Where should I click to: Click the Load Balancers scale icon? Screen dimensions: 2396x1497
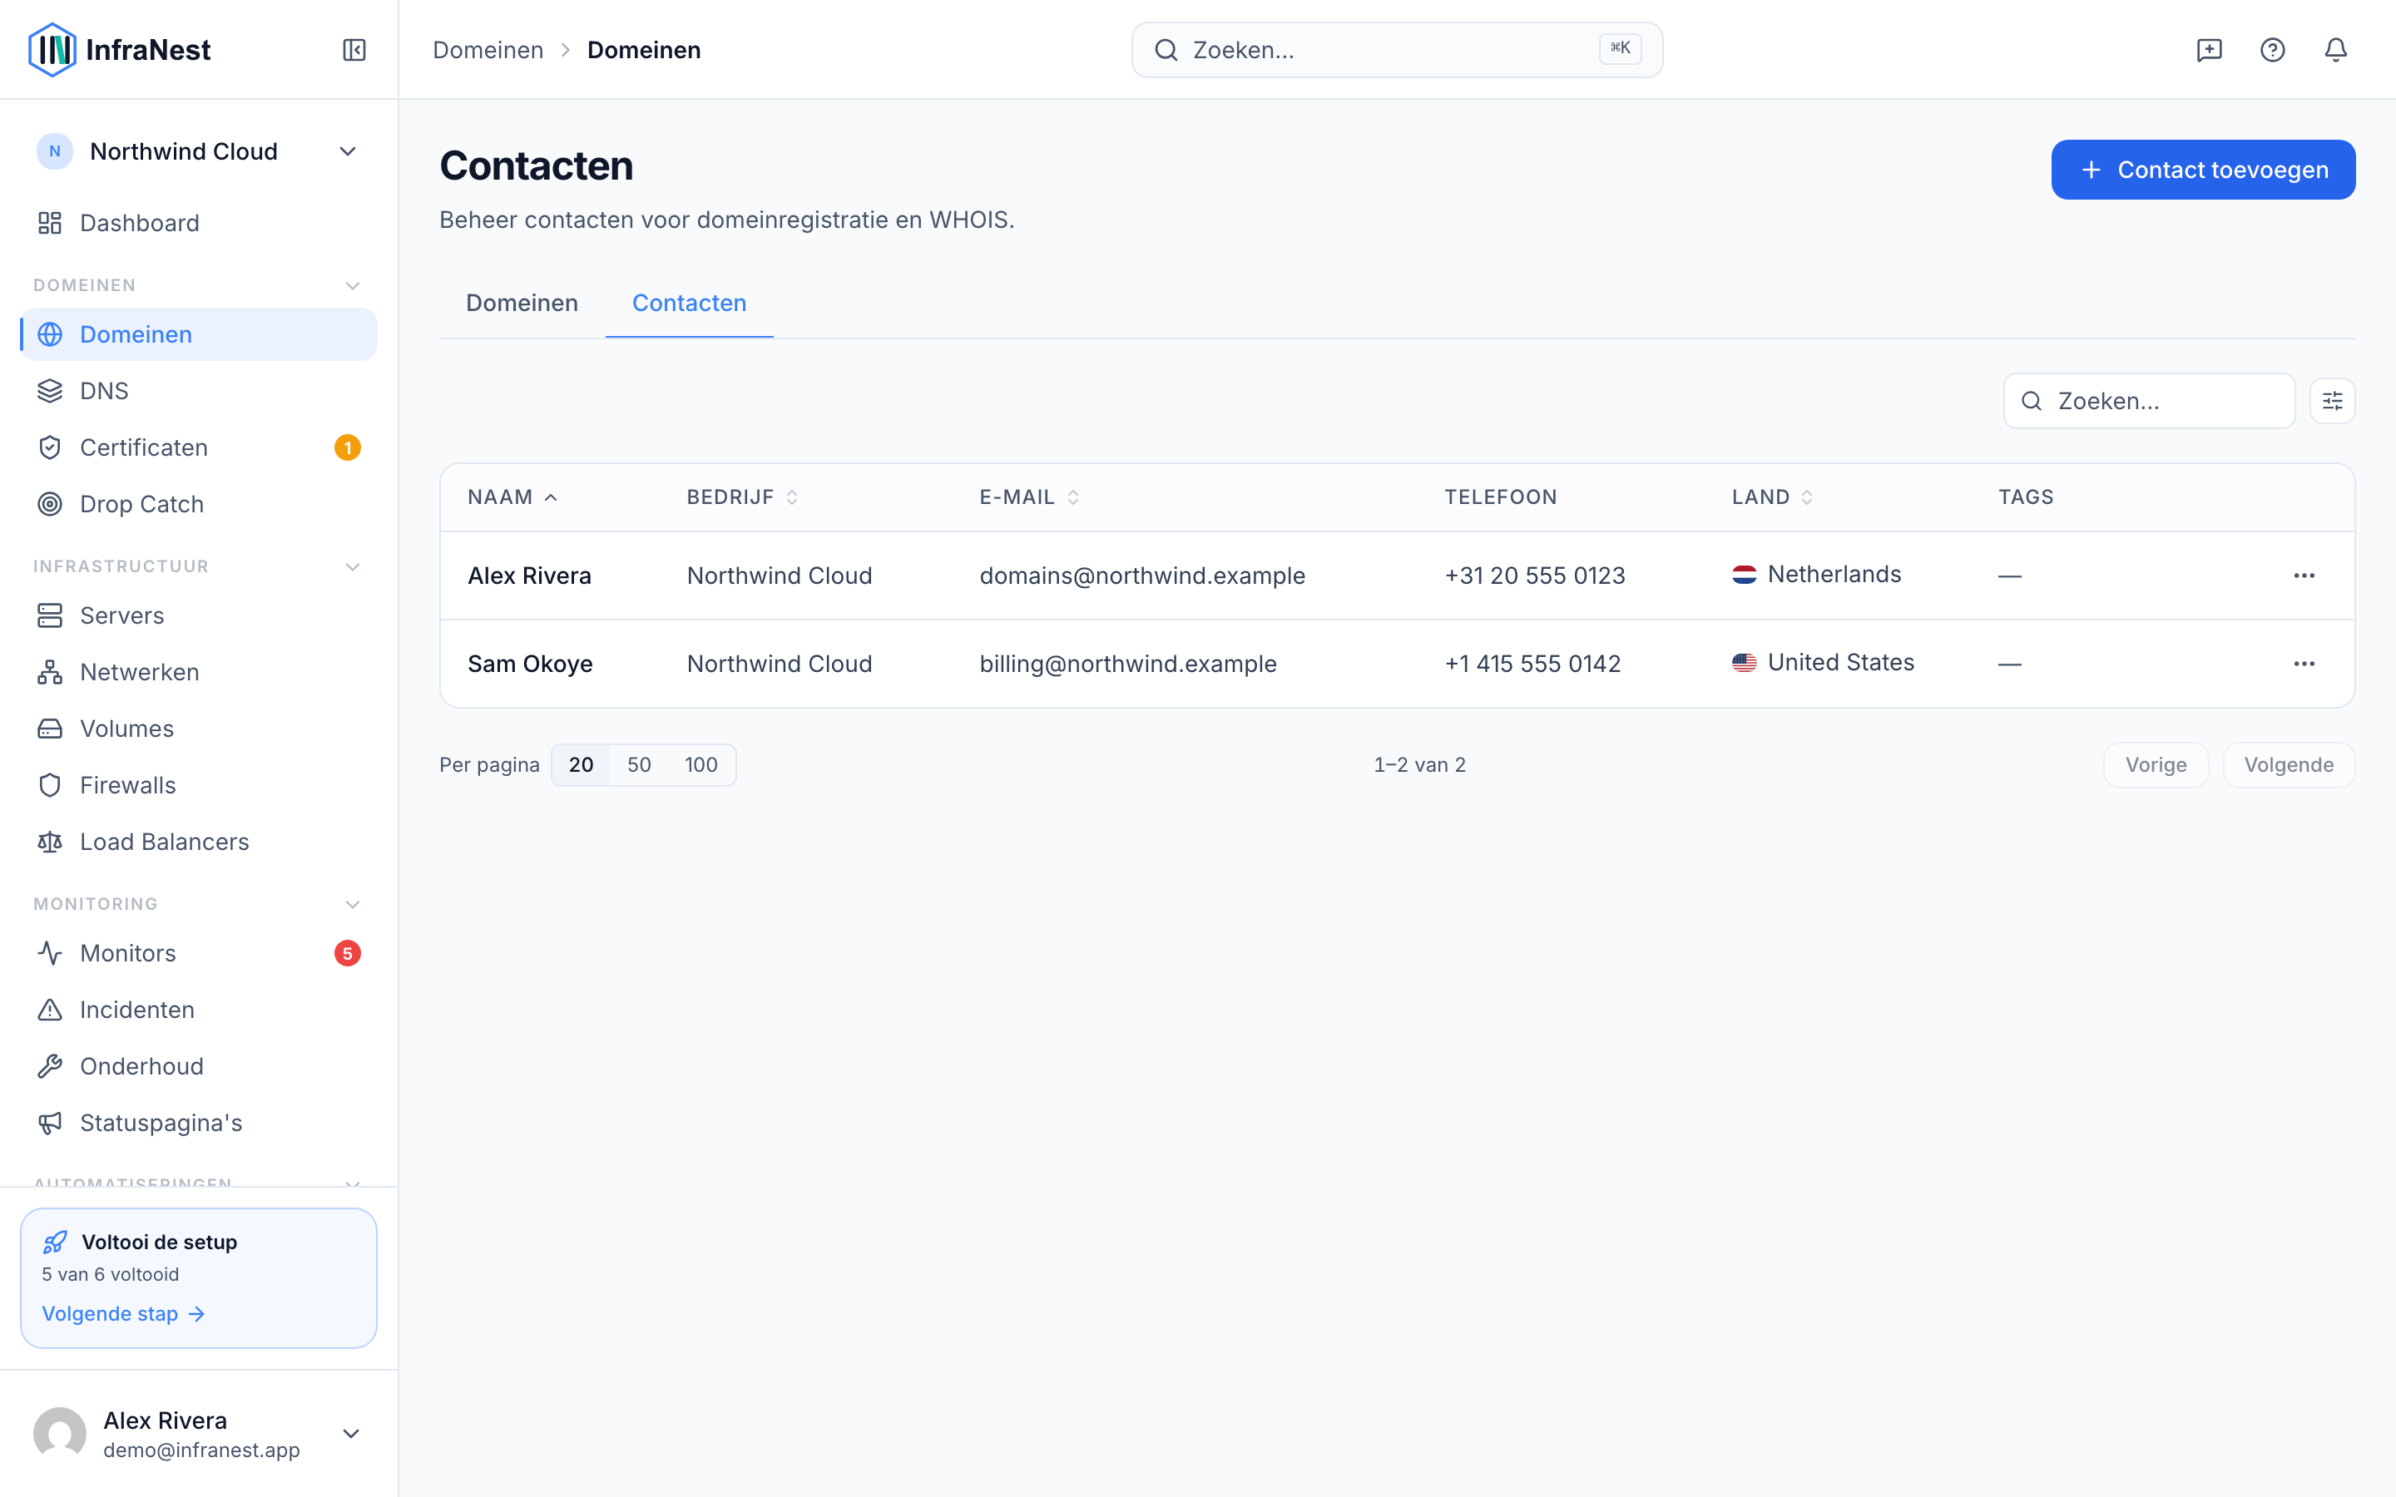point(50,842)
